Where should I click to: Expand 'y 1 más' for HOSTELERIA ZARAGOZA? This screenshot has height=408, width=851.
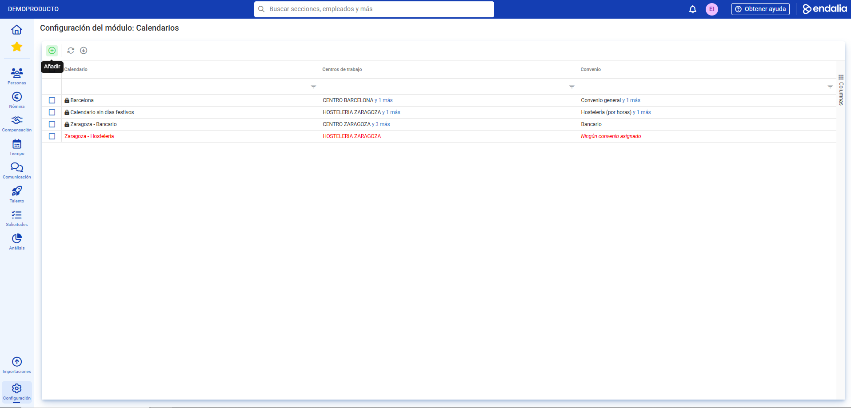point(391,112)
